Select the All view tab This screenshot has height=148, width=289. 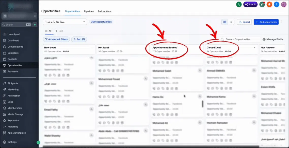(48, 31)
